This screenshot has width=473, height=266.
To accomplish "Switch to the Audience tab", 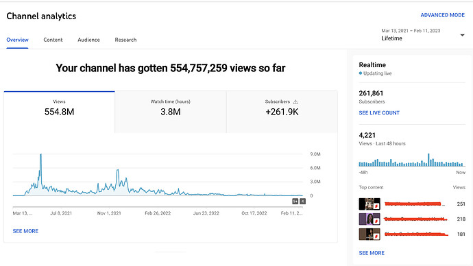I will pyautogui.click(x=88, y=40).
